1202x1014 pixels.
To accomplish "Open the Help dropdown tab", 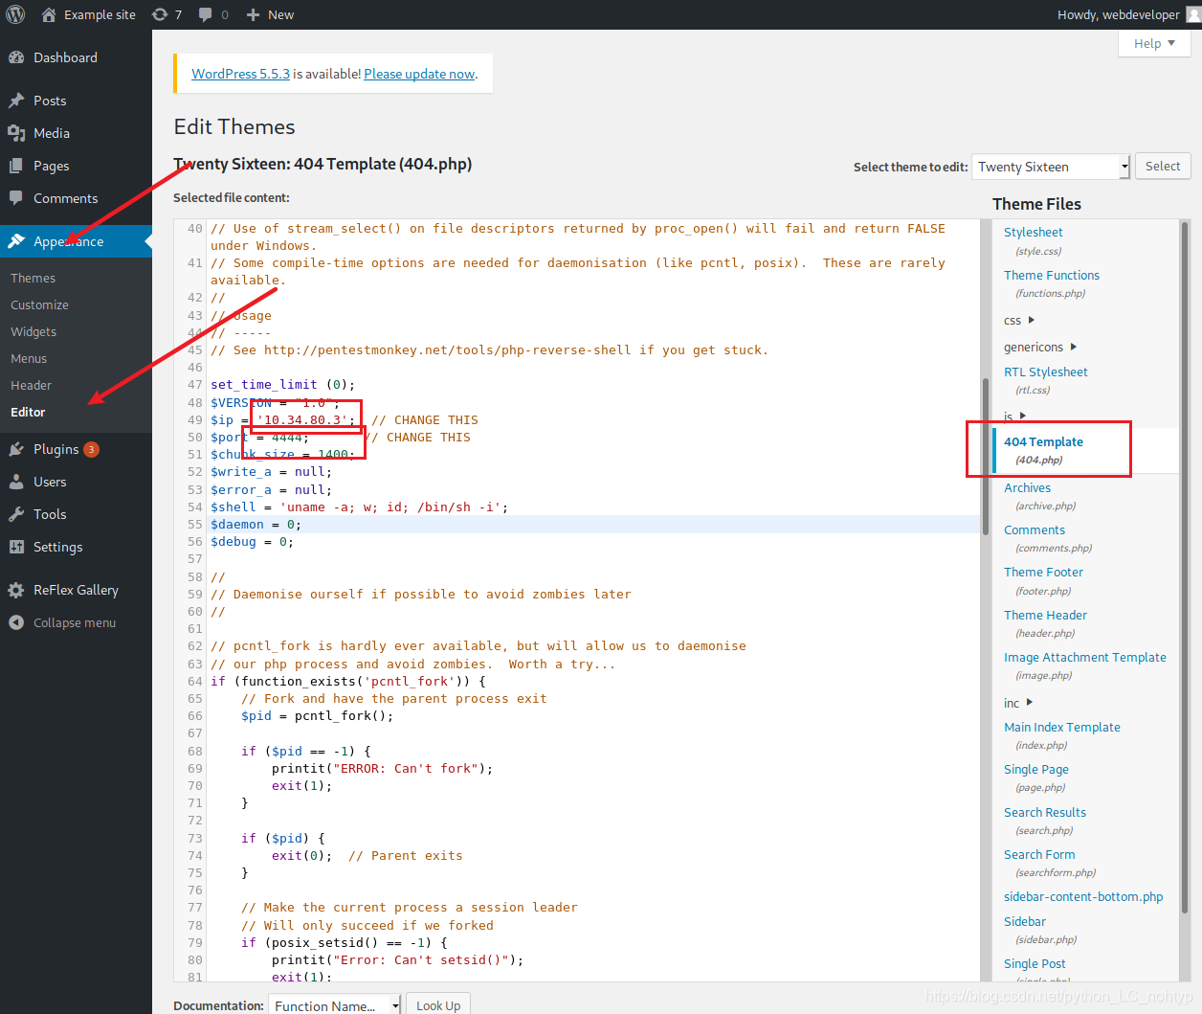I will 1154,43.
